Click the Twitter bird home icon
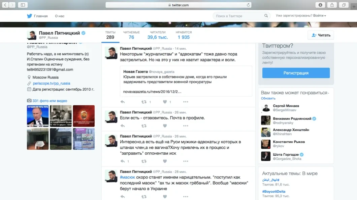Image resolution: width=357 pixels, height=200 pixels. pyautogui.click(x=29, y=16)
